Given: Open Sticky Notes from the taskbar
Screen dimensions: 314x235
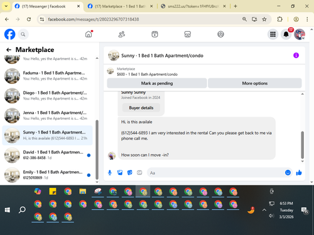Looking at the screenshot, I should tap(53, 191).
